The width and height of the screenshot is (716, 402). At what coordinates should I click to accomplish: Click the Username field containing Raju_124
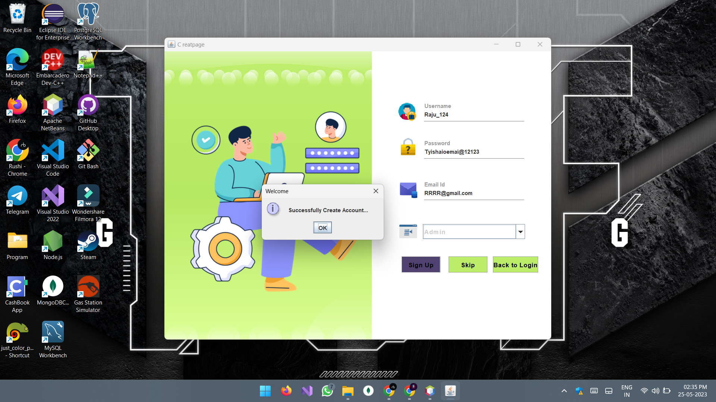(474, 115)
